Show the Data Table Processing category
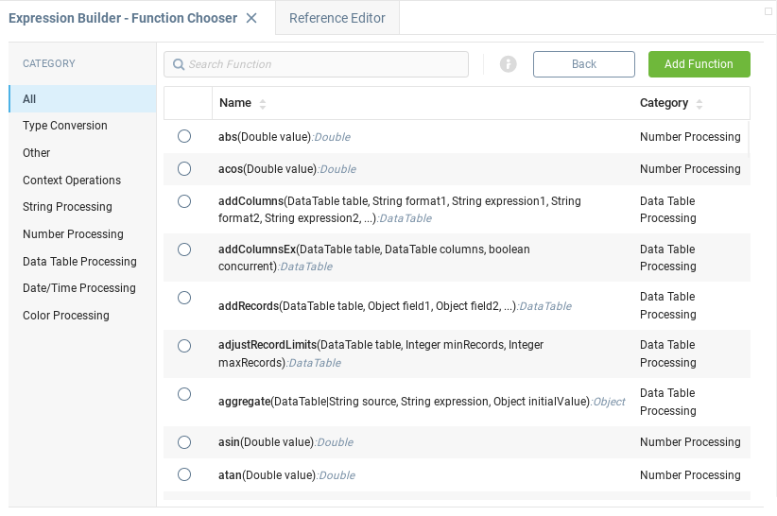This screenshot has width=777, height=516. pos(79,262)
